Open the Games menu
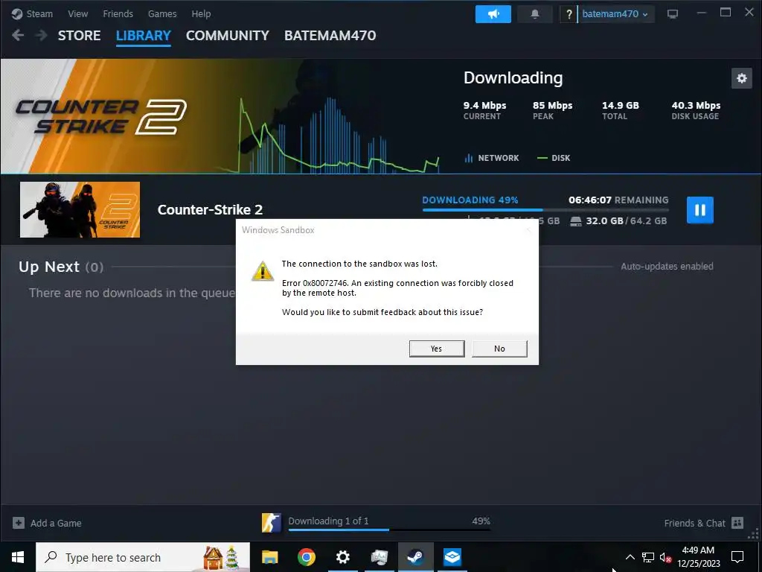The width and height of the screenshot is (762, 572). [162, 13]
